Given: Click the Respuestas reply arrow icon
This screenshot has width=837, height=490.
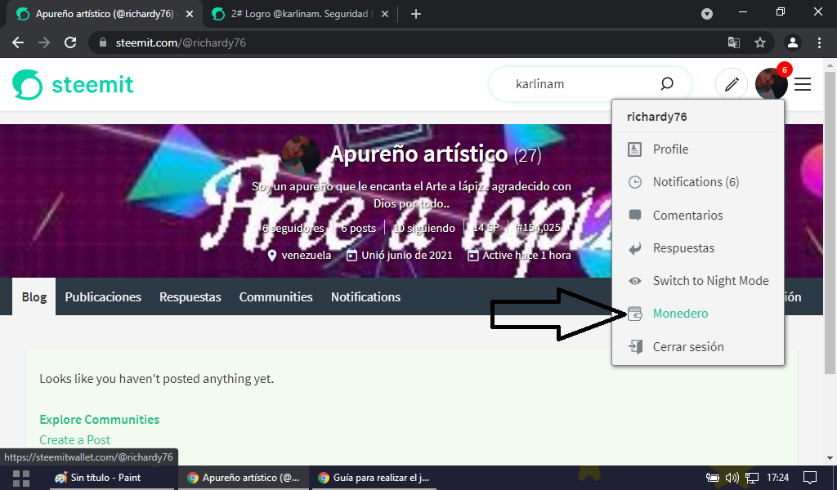Looking at the screenshot, I should [634, 248].
